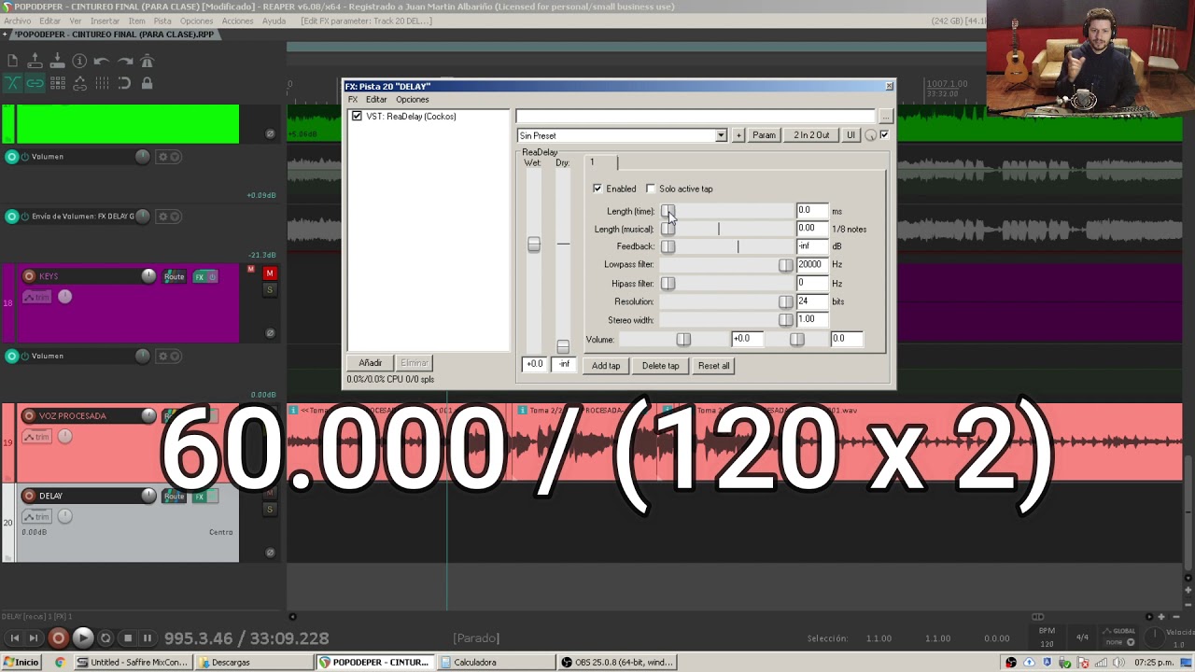1195x672 pixels.
Task: Click the Añadir button in FX window
Action: tap(371, 363)
